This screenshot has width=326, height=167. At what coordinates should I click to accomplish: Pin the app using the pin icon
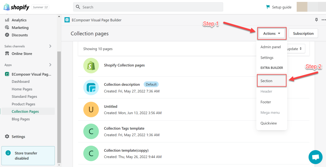[316, 20]
